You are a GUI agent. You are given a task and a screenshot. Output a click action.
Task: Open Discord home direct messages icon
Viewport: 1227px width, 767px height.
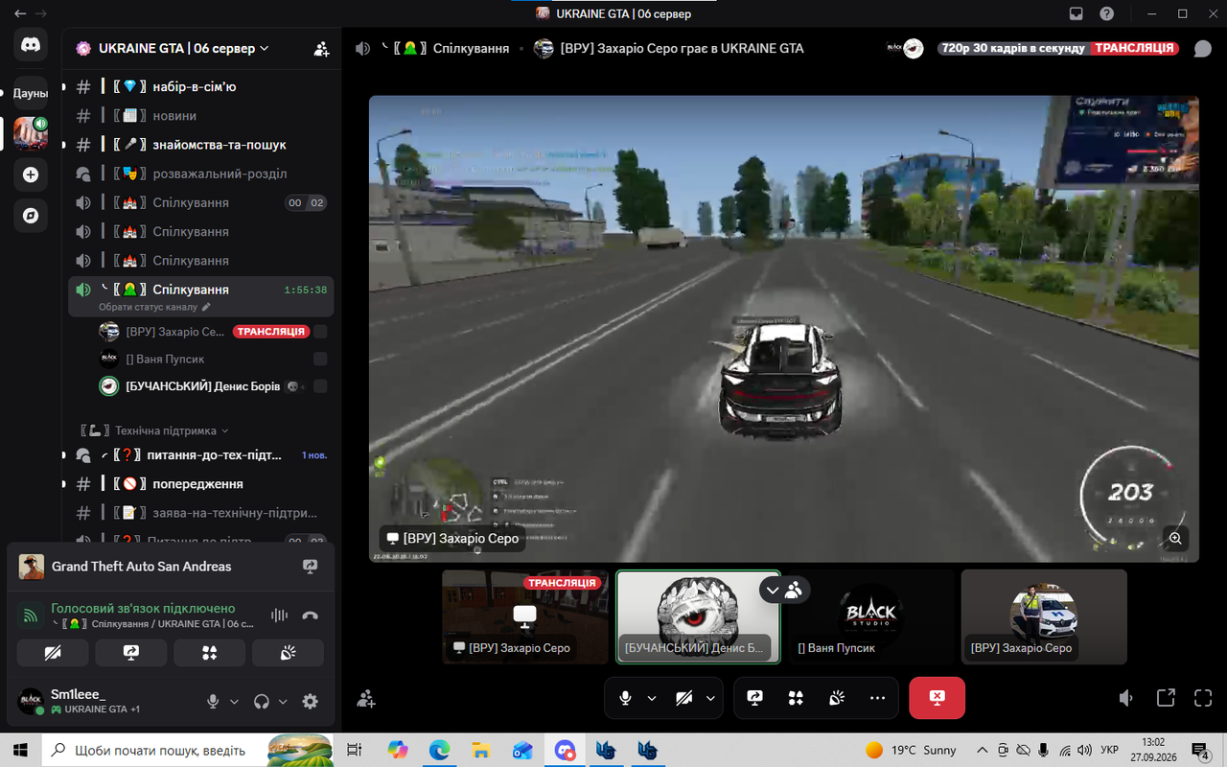coord(31,44)
